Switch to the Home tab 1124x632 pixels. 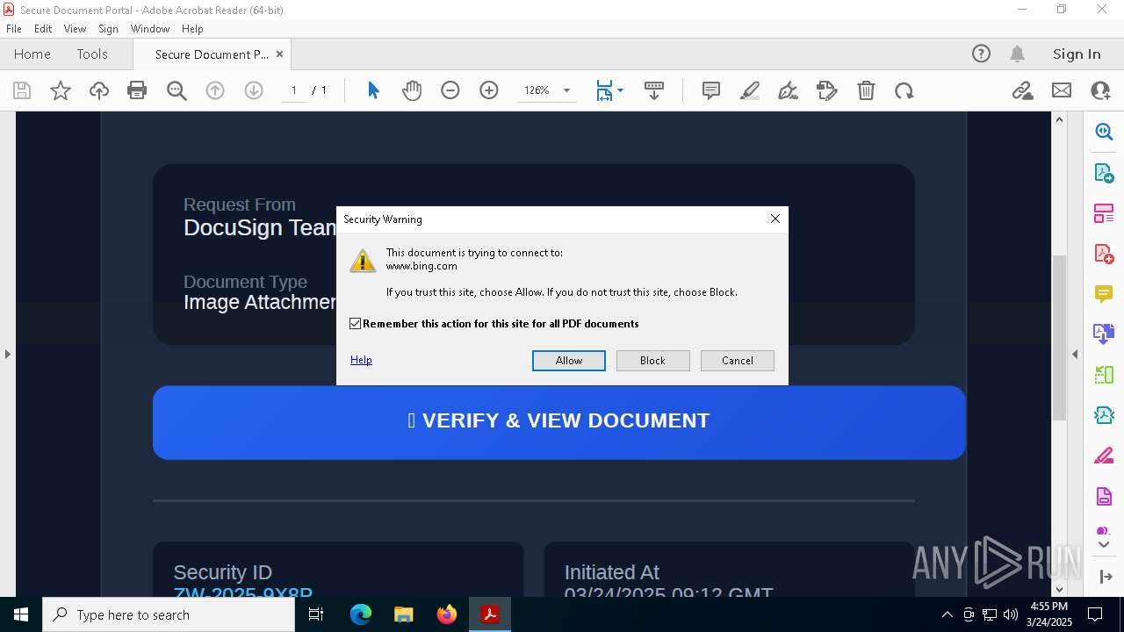click(x=32, y=54)
